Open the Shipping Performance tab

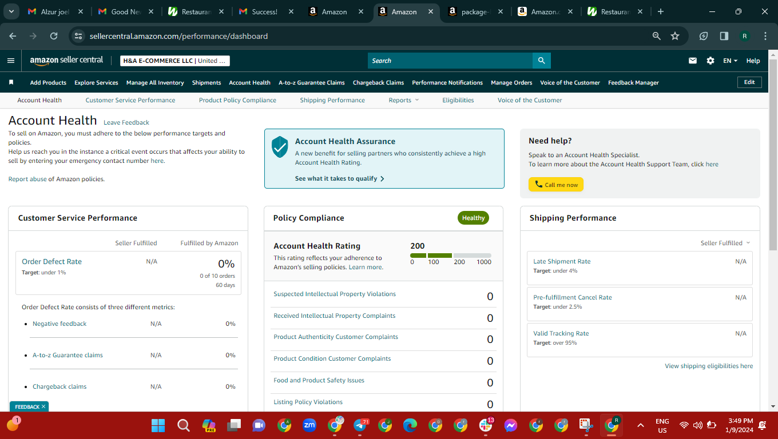click(x=332, y=100)
